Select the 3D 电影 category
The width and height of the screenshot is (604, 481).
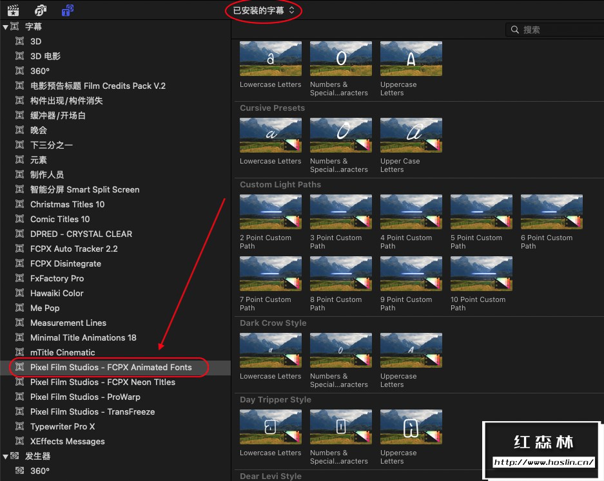(x=46, y=56)
